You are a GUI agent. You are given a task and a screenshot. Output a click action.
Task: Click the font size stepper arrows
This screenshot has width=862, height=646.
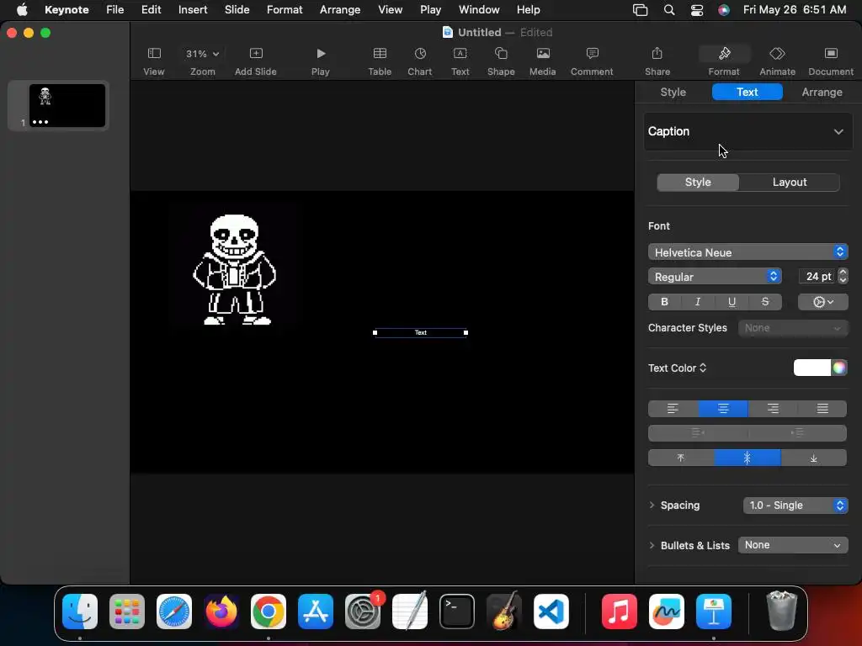click(843, 276)
